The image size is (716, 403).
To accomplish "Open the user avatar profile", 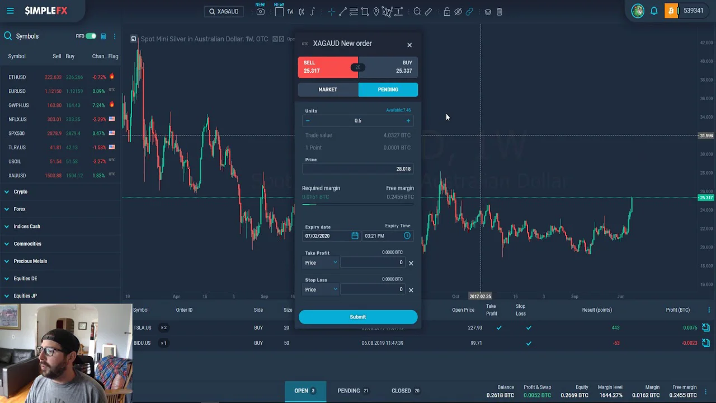I will (638, 11).
